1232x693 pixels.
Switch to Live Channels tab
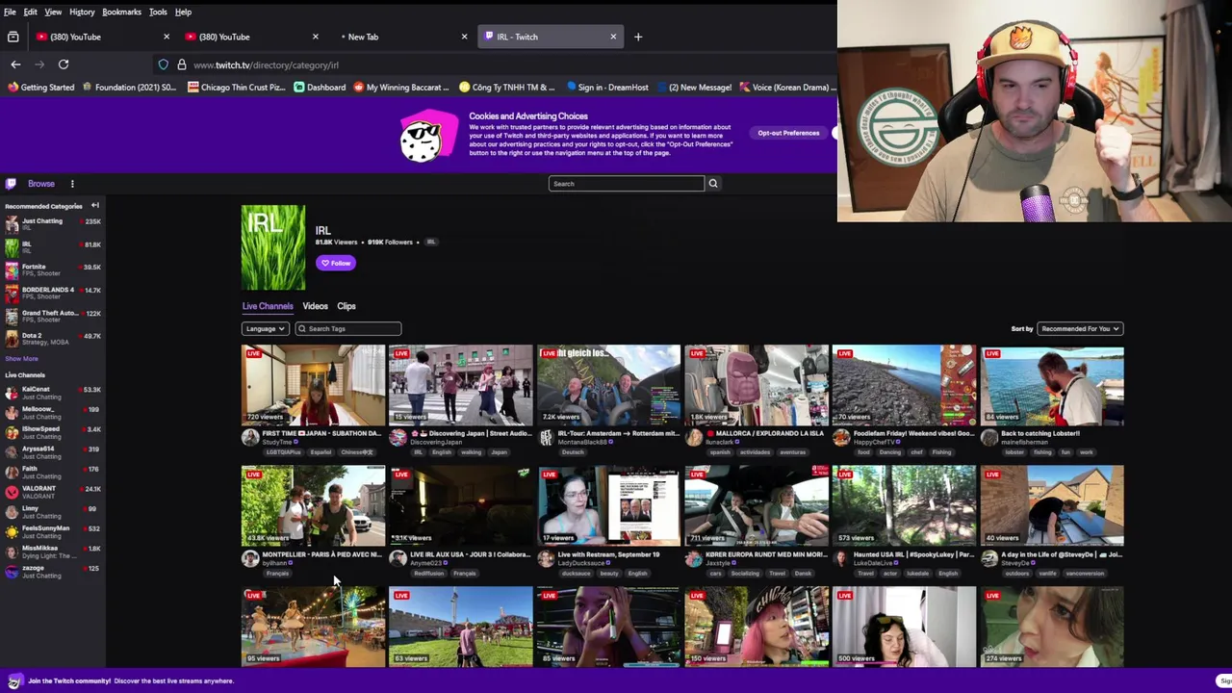pyautogui.click(x=268, y=306)
